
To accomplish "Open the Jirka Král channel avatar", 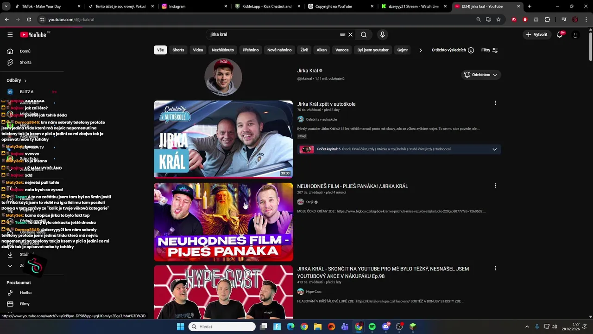I will pos(223,77).
